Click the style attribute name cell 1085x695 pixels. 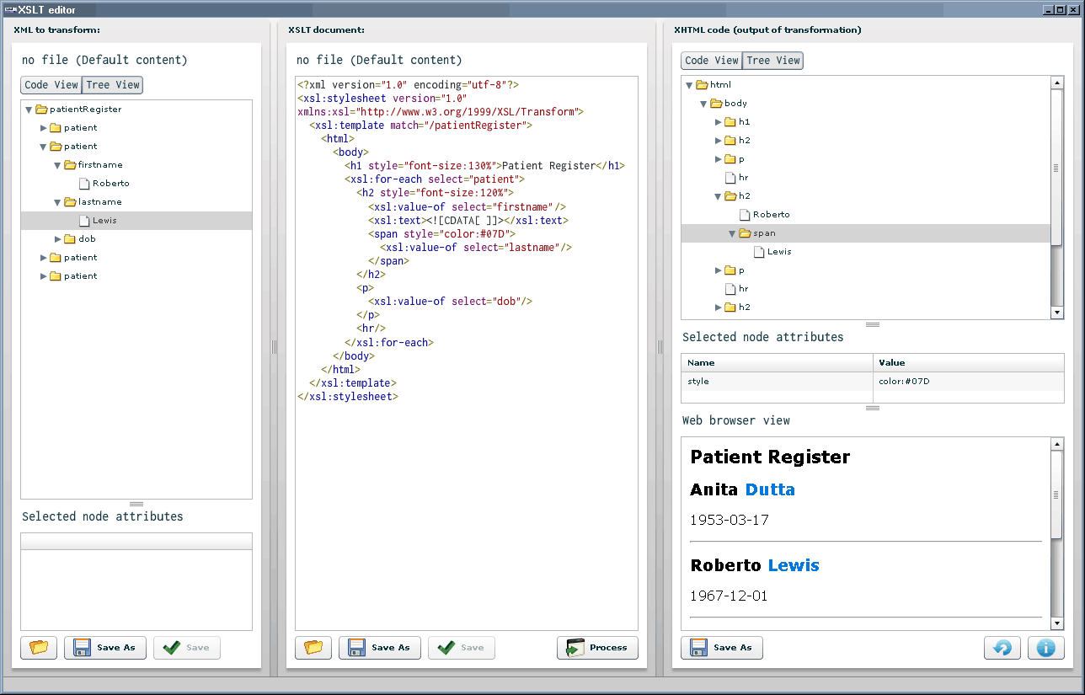(x=777, y=382)
